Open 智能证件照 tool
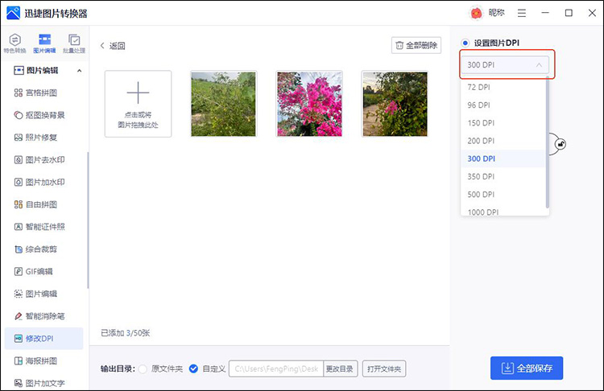 click(x=39, y=227)
